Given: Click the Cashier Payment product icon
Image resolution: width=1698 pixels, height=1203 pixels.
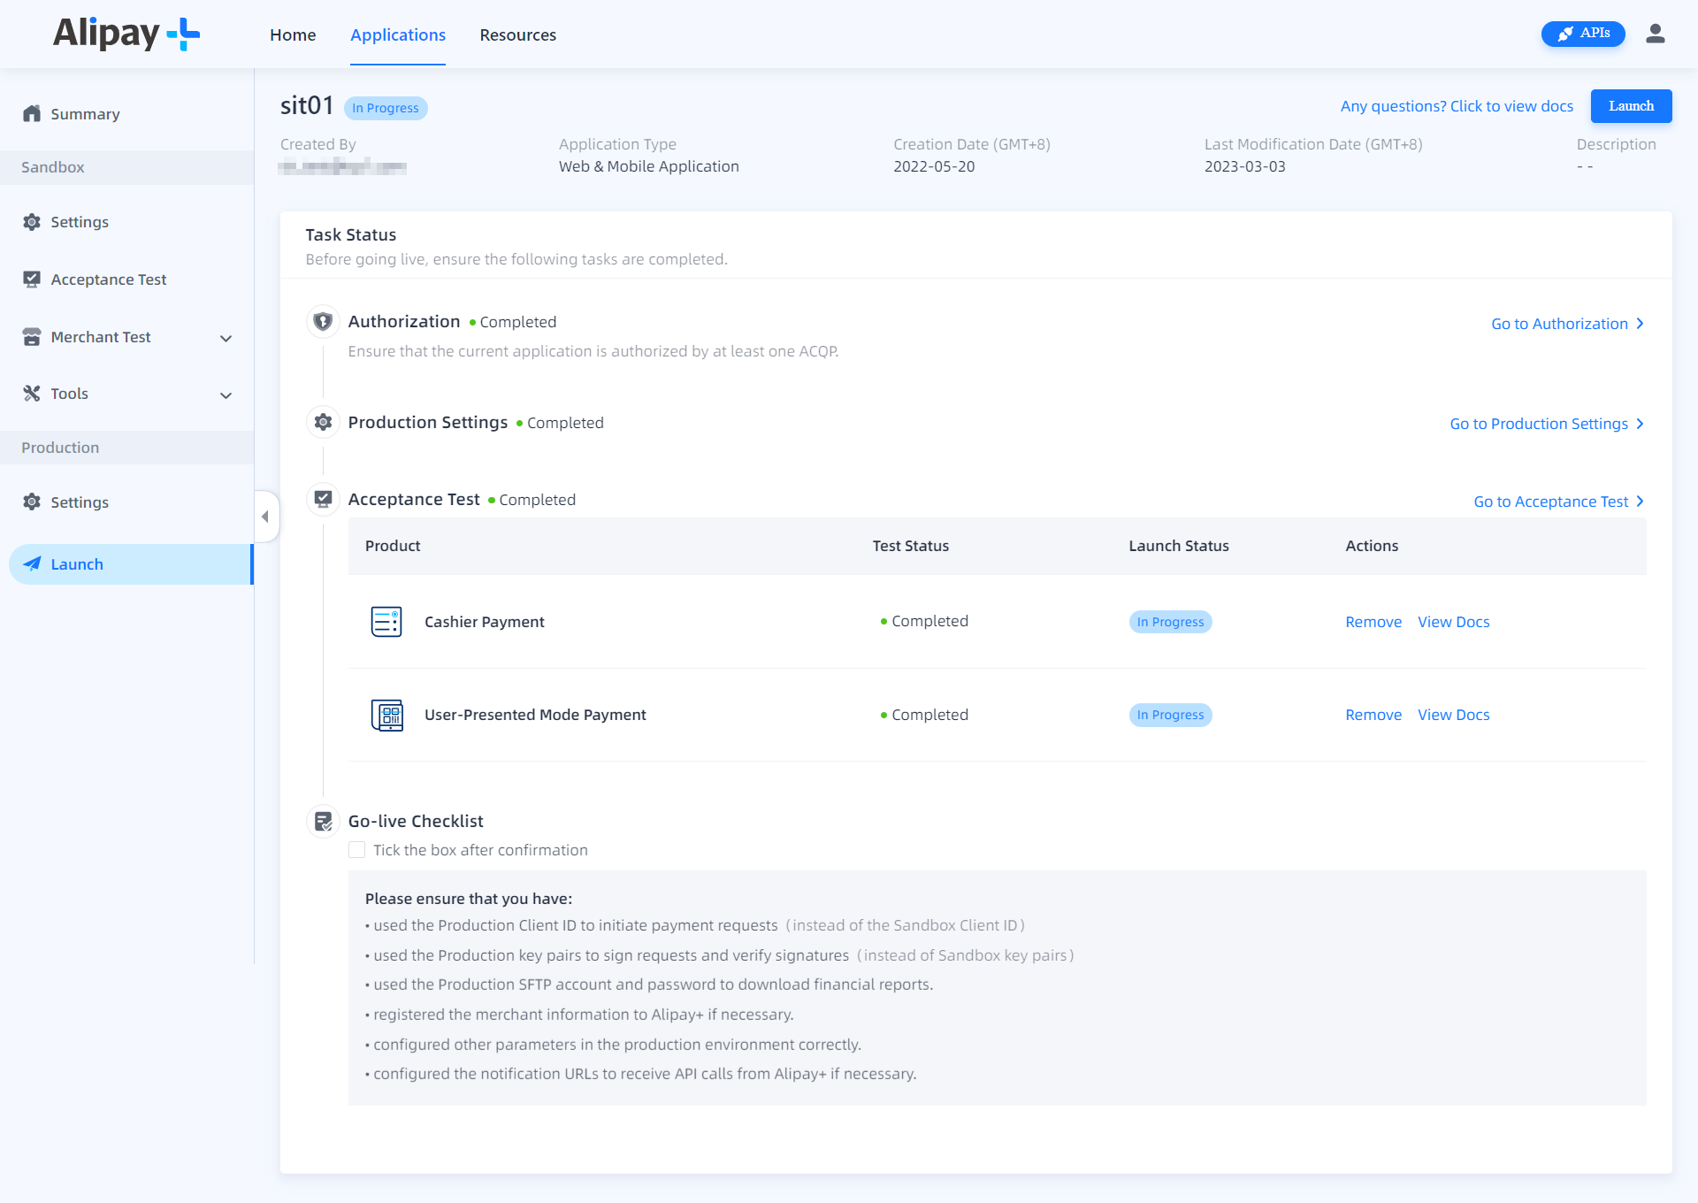Looking at the screenshot, I should (x=386, y=621).
